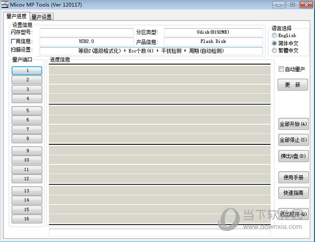315x242 pixels.
Task: Eject U disk with 弹出U盘(D)
Action: [293, 156]
